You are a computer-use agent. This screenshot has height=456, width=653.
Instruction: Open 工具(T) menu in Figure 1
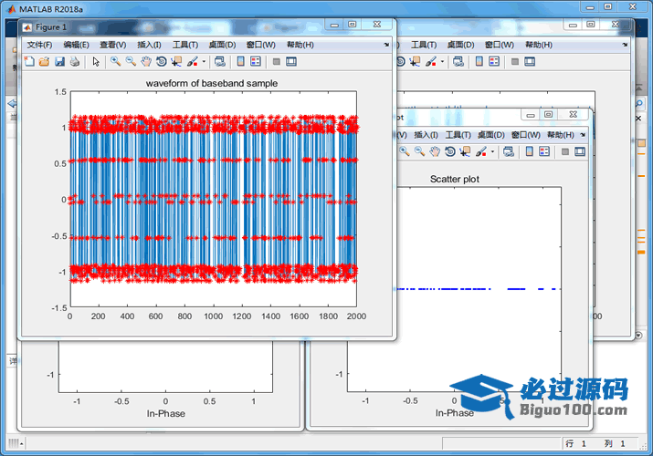pos(185,45)
